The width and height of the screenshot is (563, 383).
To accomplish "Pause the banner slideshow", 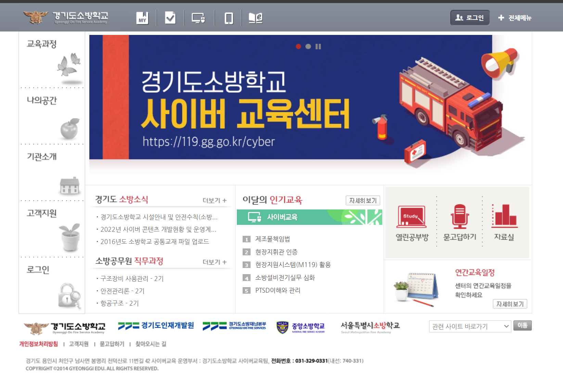I will coord(318,47).
